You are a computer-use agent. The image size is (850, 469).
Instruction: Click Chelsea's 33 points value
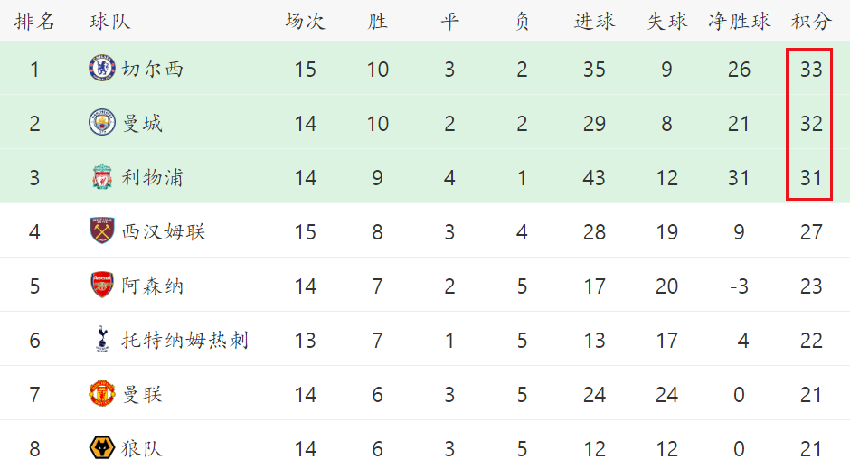[811, 70]
